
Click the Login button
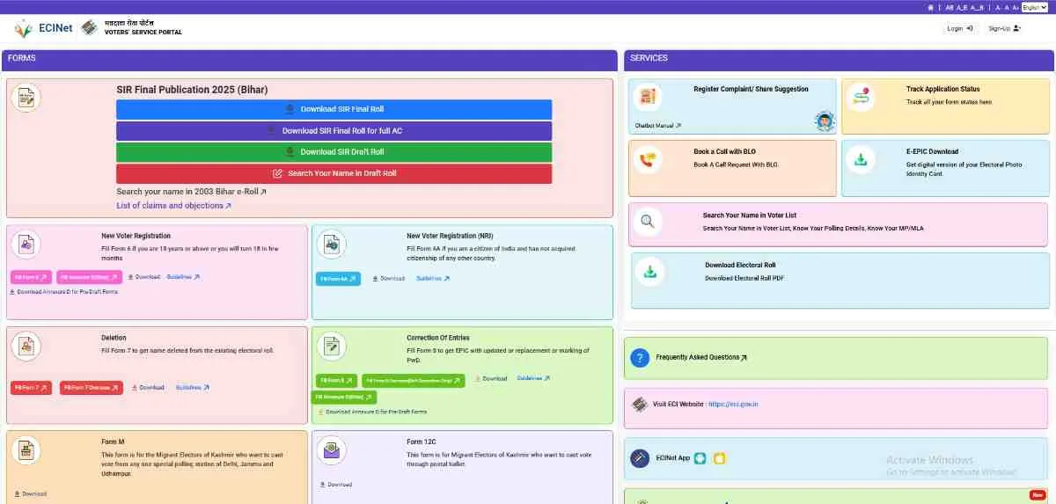[959, 28]
